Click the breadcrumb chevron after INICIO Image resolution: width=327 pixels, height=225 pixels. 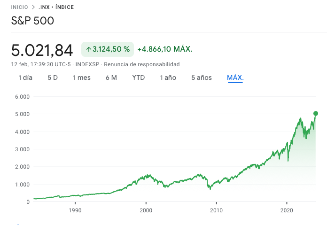(33, 8)
